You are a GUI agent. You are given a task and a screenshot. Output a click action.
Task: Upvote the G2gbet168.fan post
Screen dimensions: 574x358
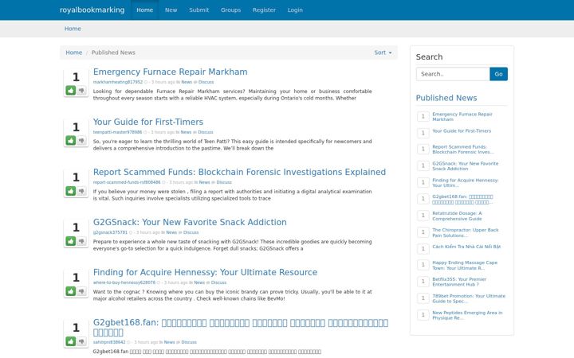tap(71, 341)
